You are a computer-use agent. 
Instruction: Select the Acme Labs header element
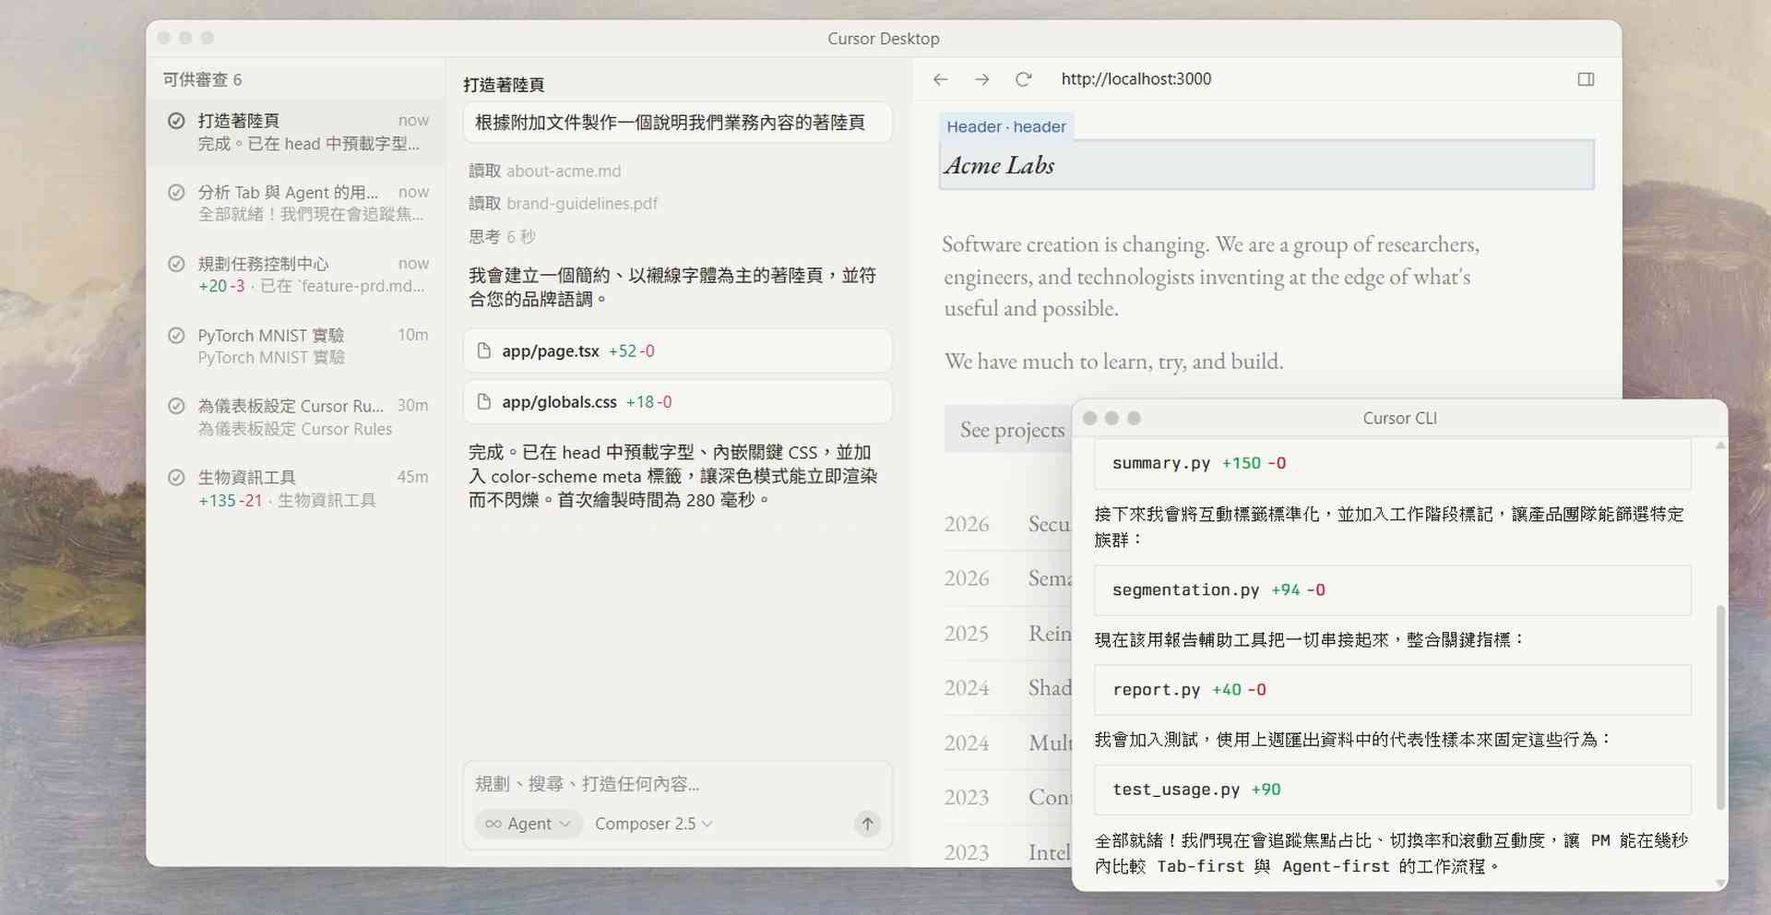click(1266, 165)
